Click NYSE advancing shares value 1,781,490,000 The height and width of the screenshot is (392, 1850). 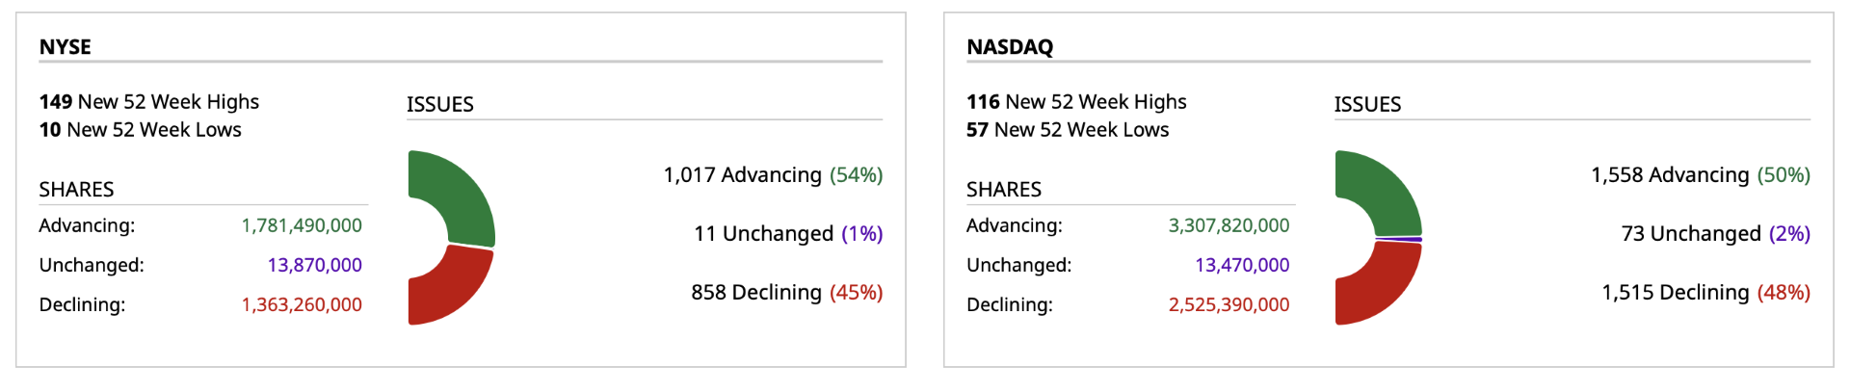[302, 225]
